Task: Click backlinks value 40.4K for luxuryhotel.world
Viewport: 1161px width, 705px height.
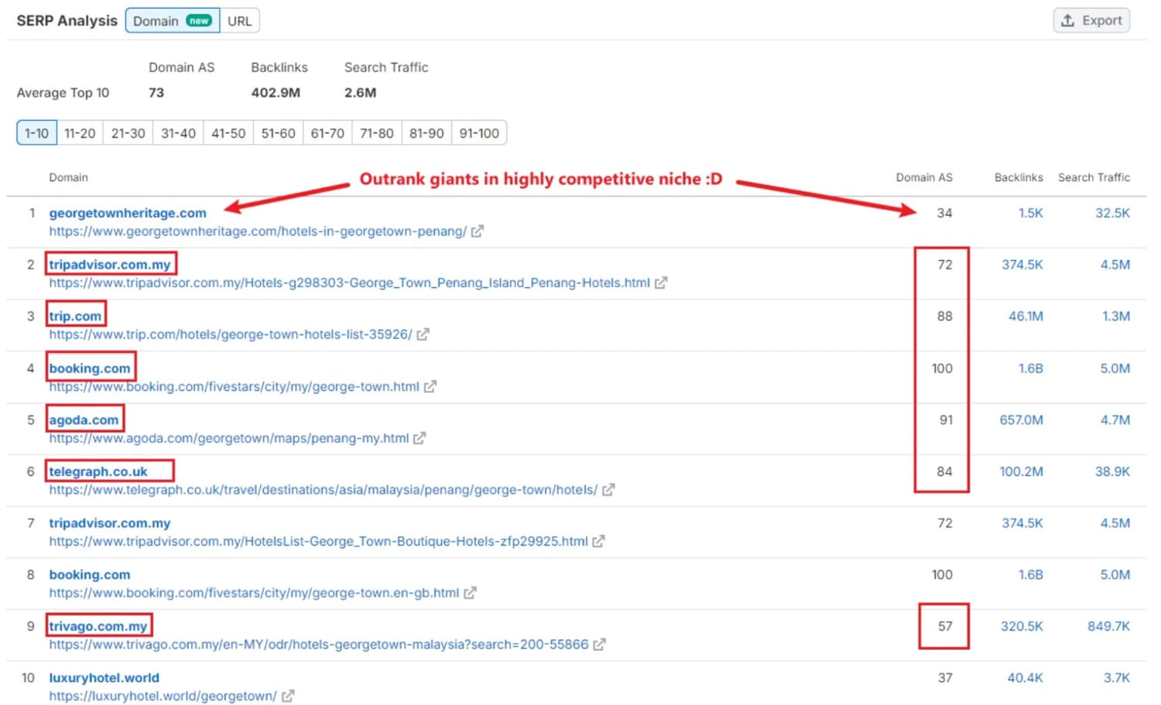Action: click(x=1025, y=678)
